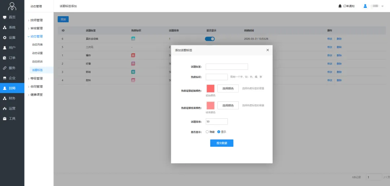Viewport: 390px width, 186px height.
Task: Open the user account dropdown arrow
Action: (x=382, y=6)
